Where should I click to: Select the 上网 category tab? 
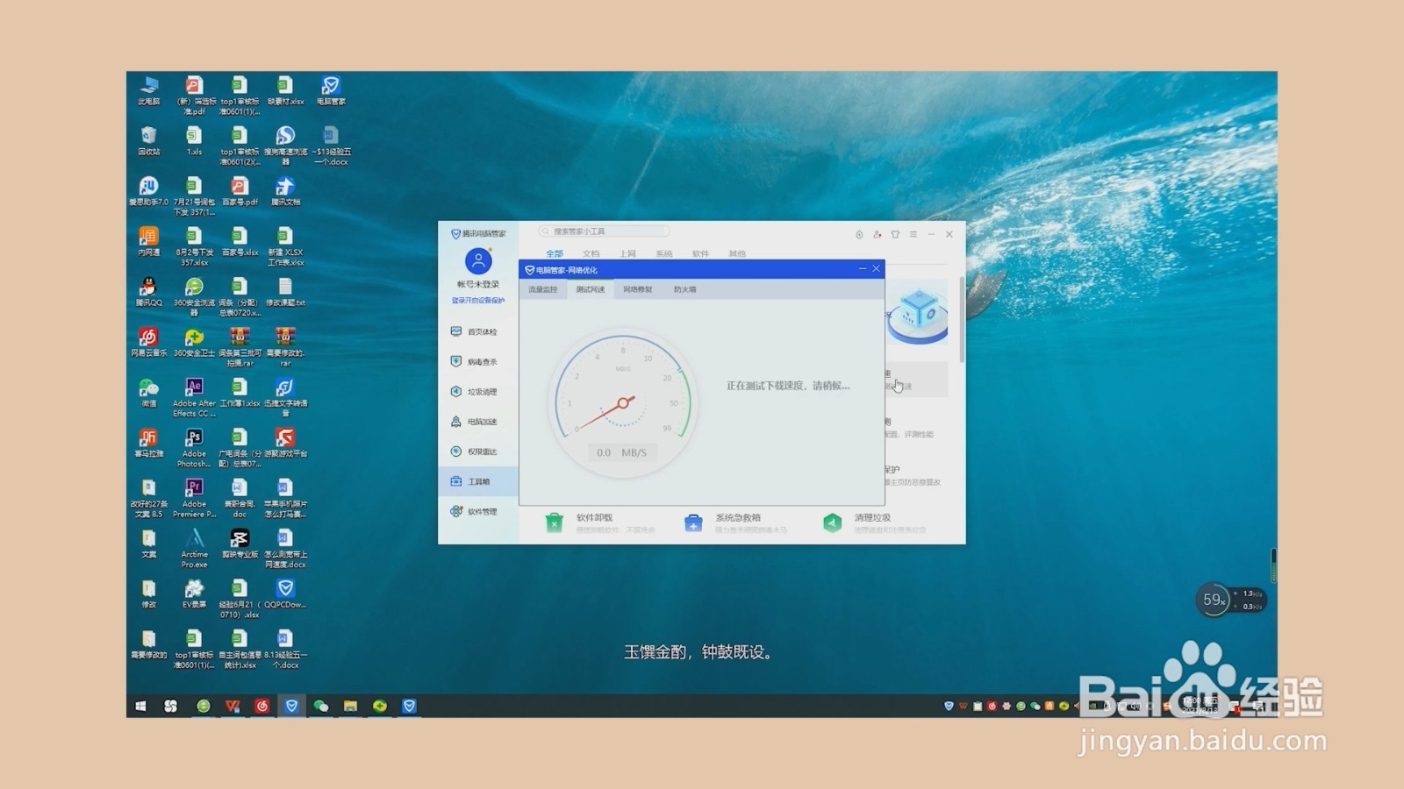[x=627, y=253]
